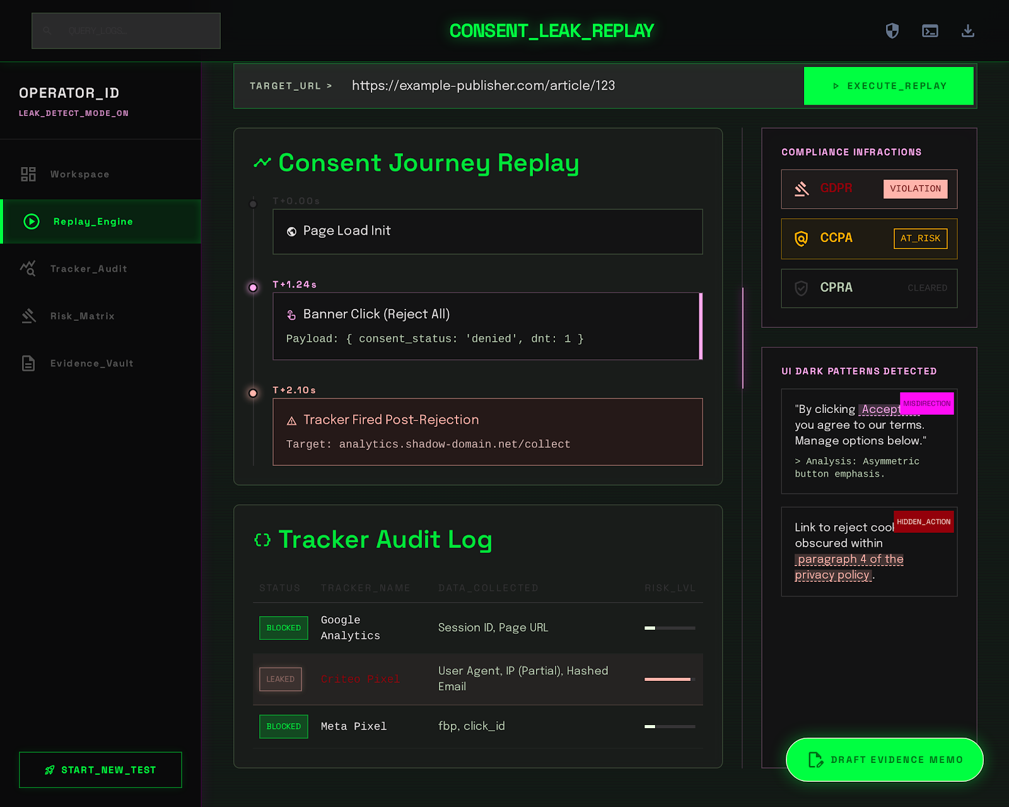Select the Workspace icon in the sidebar
The height and width of the screenshot is (807, 1009).
[x=28, y=174]
